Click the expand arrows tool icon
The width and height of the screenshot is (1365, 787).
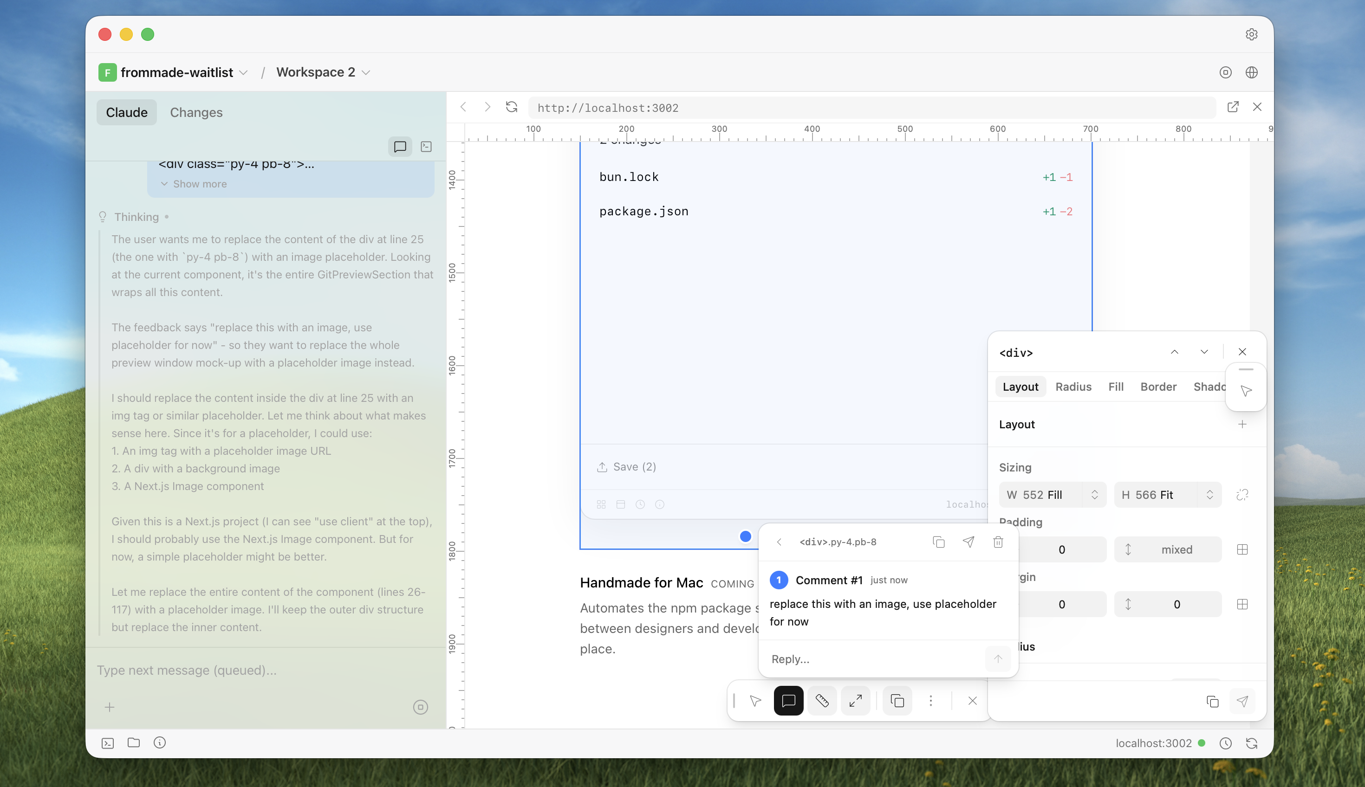pos(856,701)
